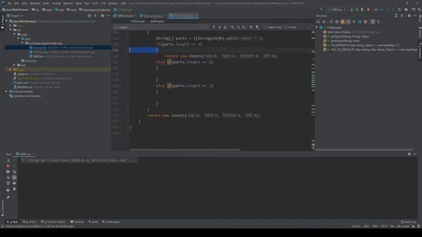This screenshot has height=237, width=422.
Task: Click Run with Coverage icon in the toolbar
Action: click(x=363, y=9)
